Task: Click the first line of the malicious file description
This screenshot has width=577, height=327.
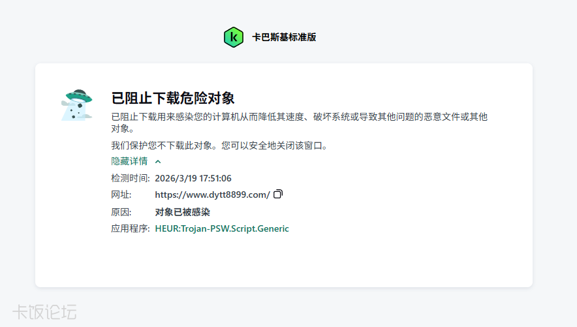Action: pos(299,117)
